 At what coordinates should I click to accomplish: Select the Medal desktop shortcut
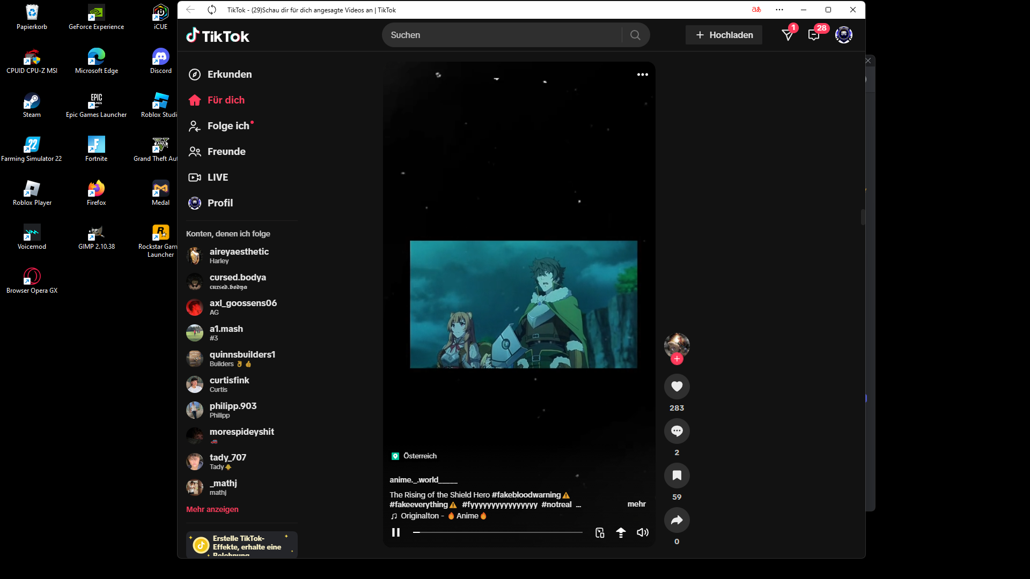(x=160, y=192)
